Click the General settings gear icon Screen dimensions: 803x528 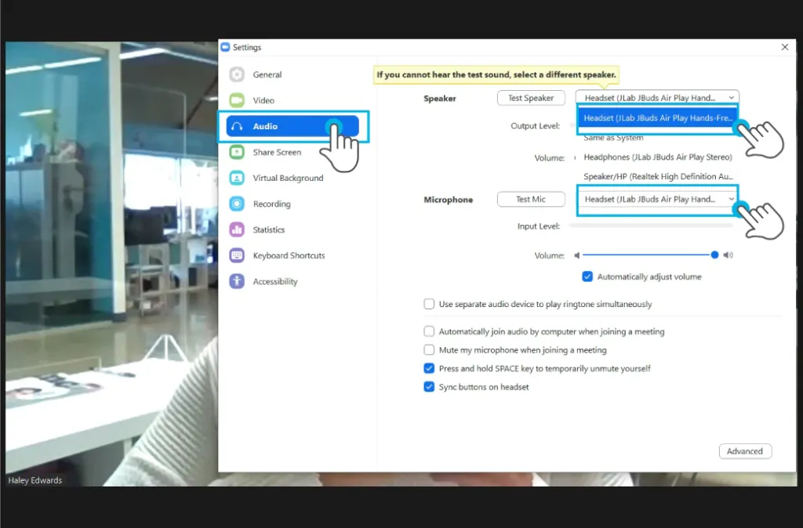point(237,74)
